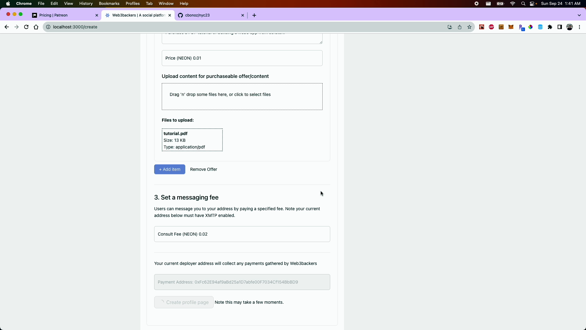The width and height of the screenshot is (586, 330).
Task: Open the Bookmarks menu
Action: click(109, 4)
